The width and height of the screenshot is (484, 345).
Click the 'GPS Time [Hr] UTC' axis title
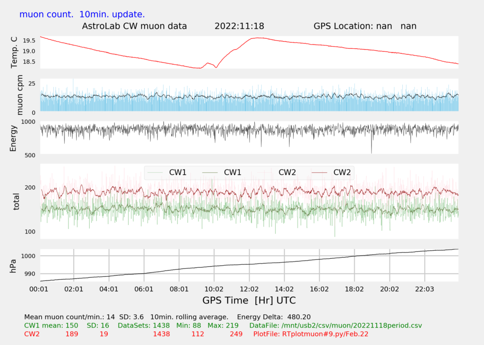[249, 300]
